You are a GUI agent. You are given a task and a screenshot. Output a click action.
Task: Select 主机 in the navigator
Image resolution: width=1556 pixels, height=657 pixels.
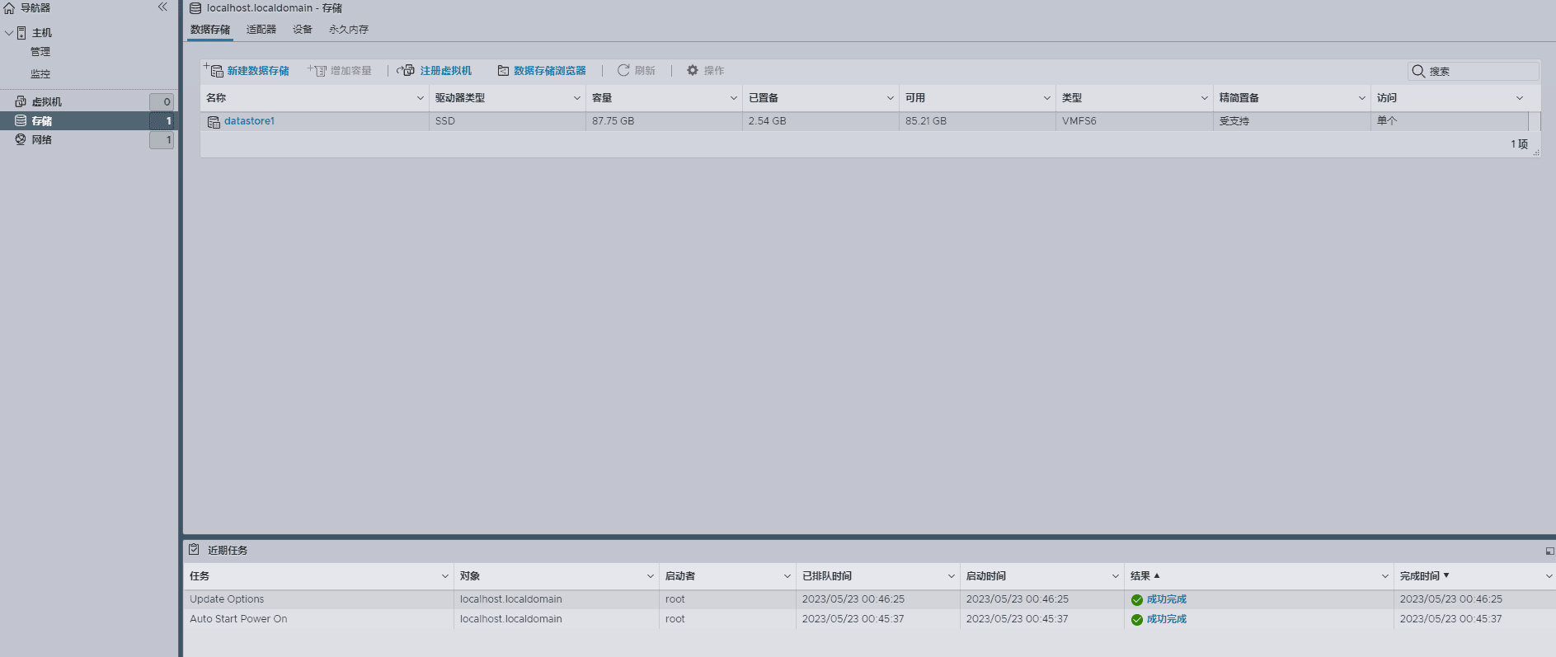[41, 33]
